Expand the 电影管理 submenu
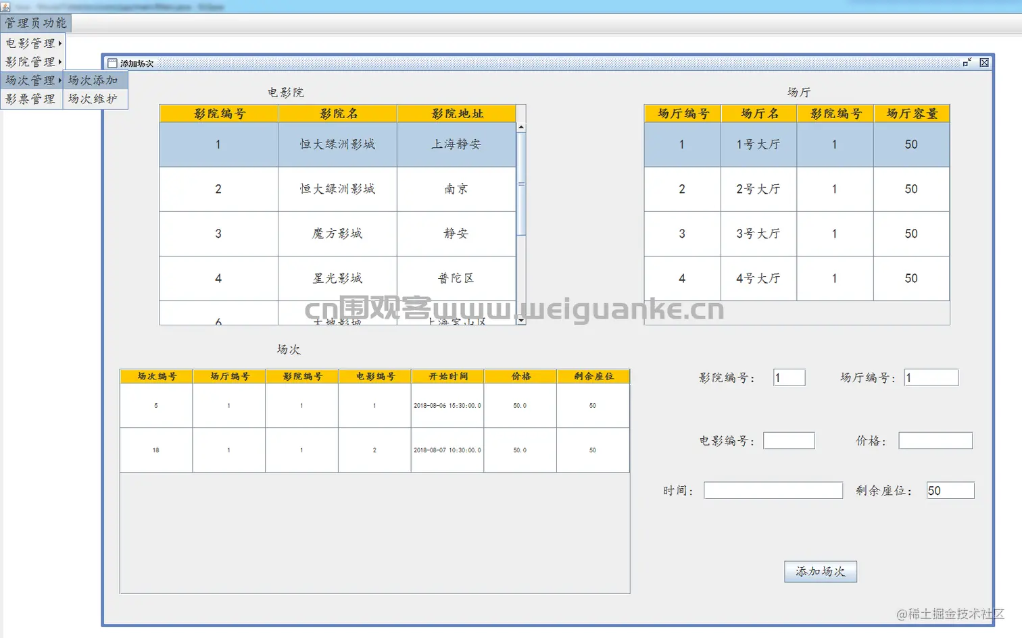This screenshot has width=1022, height=638. 33,43
